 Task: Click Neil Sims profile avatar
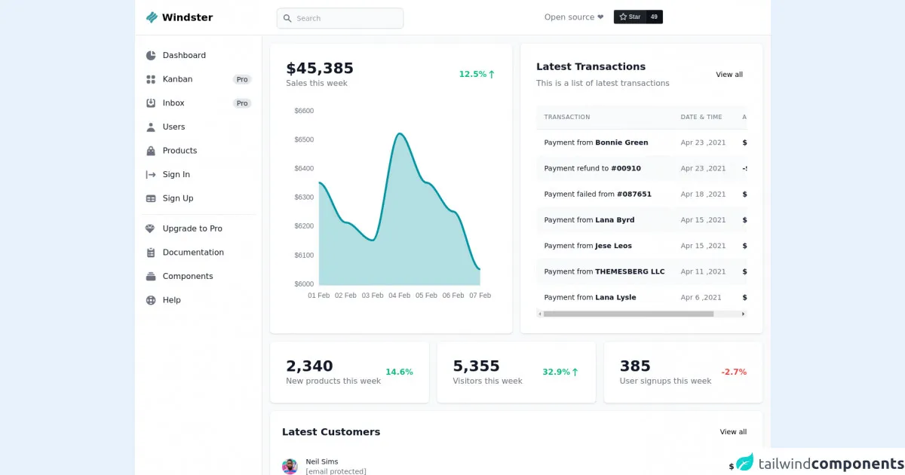pyautogui.click(x=290, y=467)
